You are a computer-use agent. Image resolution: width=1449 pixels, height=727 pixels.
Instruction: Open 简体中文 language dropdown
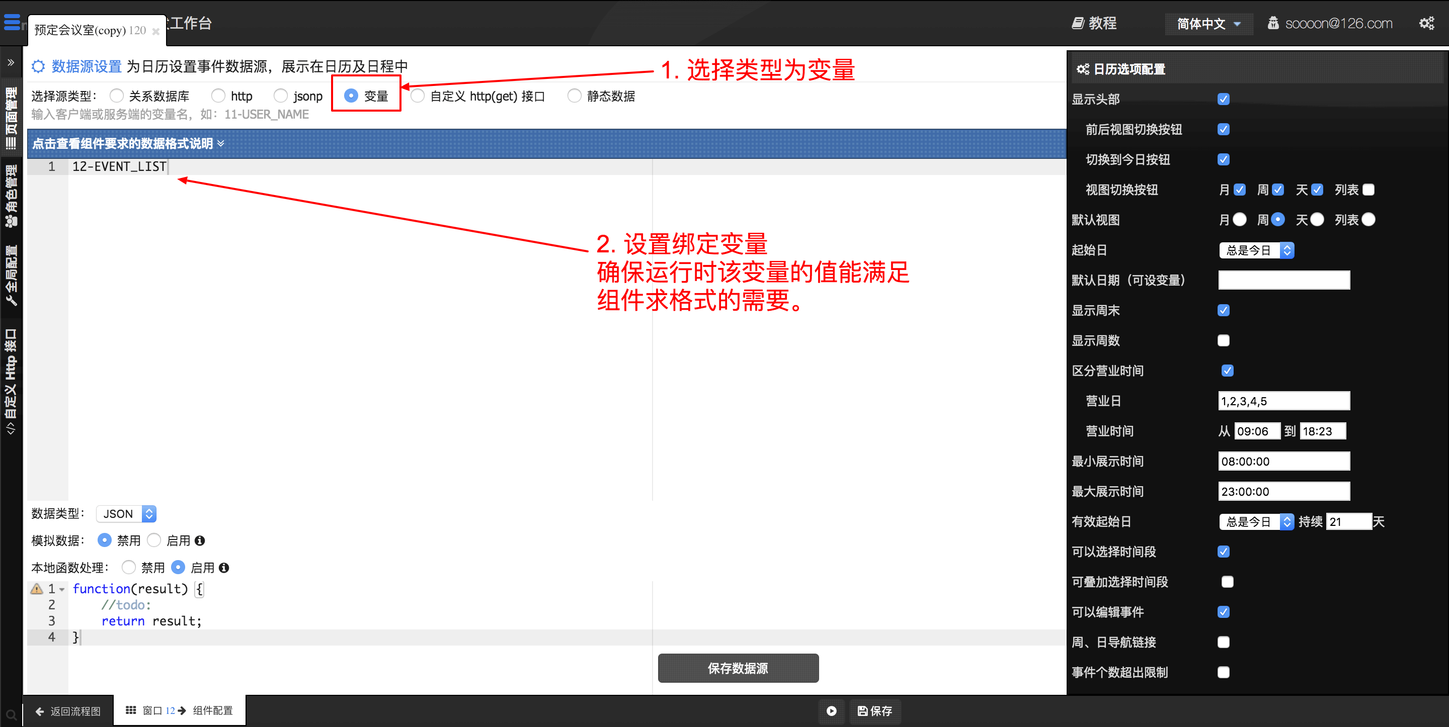pos(1207,24)
